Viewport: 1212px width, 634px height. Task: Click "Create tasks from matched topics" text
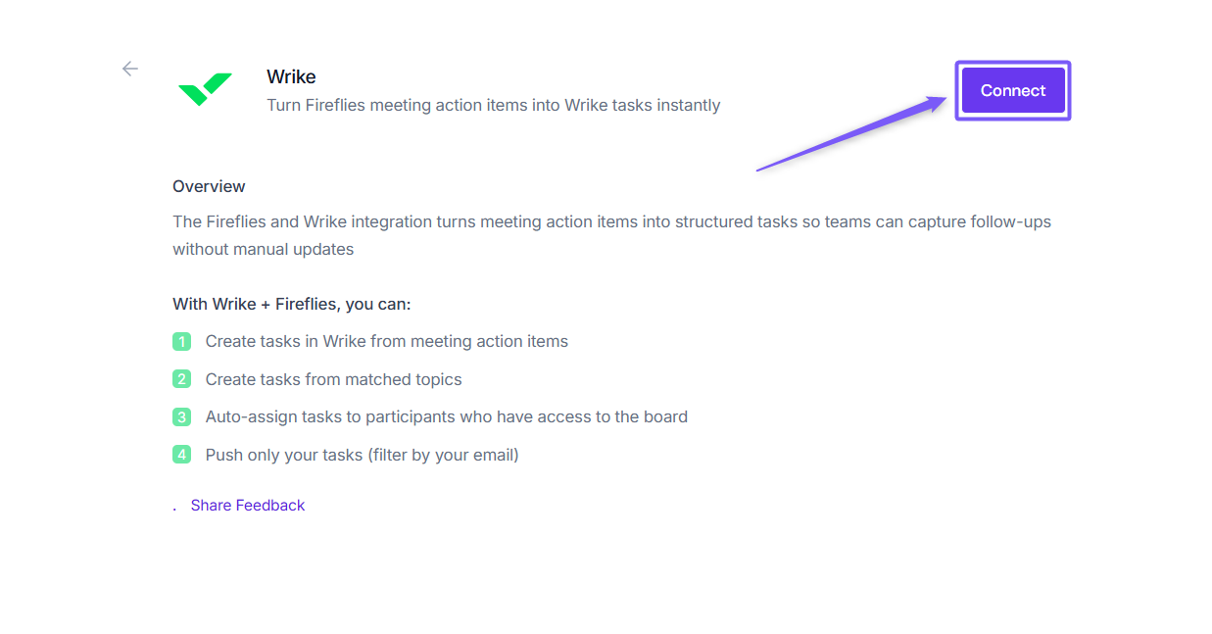[333, 379]
